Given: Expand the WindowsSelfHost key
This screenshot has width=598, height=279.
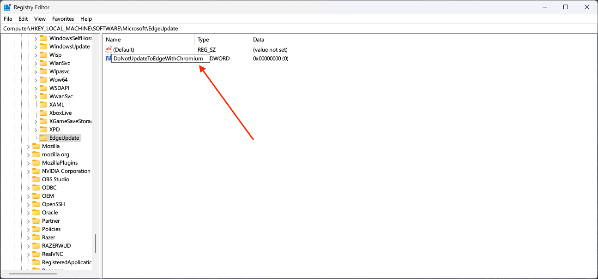Looking at the screenshot, I should [x=36, y=38].
